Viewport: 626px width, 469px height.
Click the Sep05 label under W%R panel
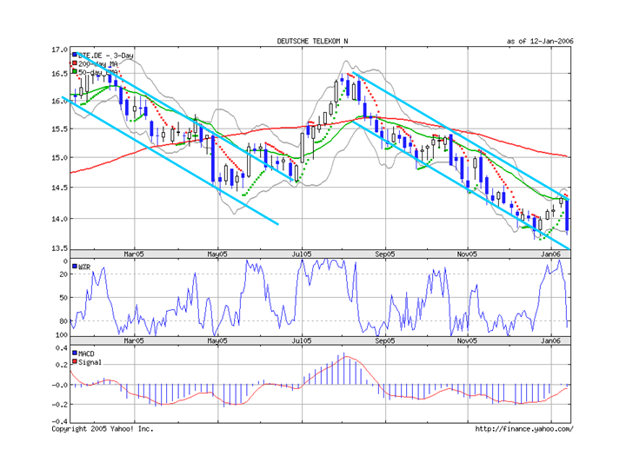[385, 340]
